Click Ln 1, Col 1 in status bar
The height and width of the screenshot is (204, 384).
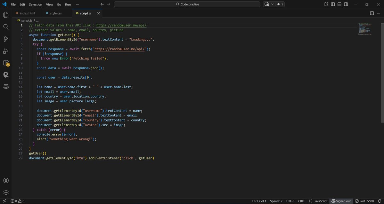(x=259, y=201)
